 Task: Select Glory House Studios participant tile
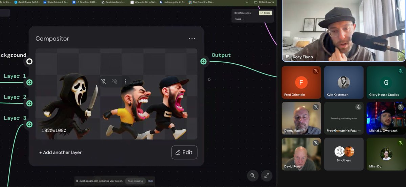tap(386, 82)
